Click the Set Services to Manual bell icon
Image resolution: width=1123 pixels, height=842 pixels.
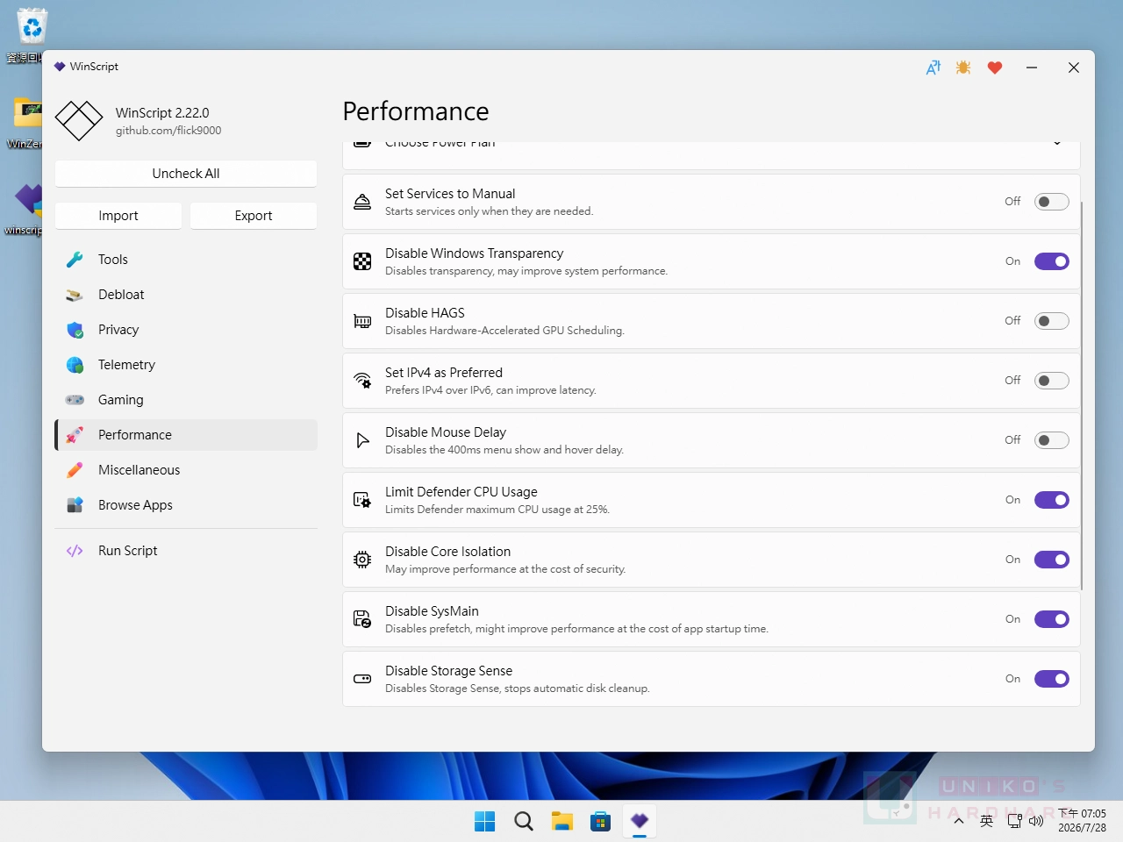tap(362, 202)
